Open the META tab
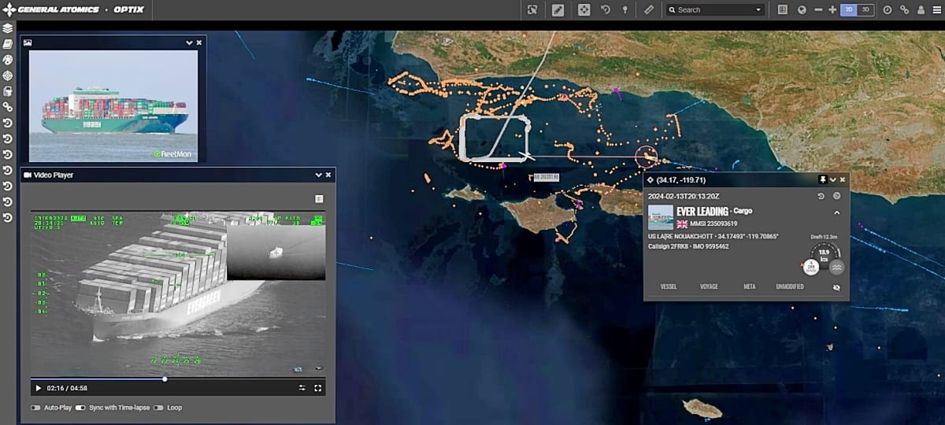945x425 pixels. 749,287
